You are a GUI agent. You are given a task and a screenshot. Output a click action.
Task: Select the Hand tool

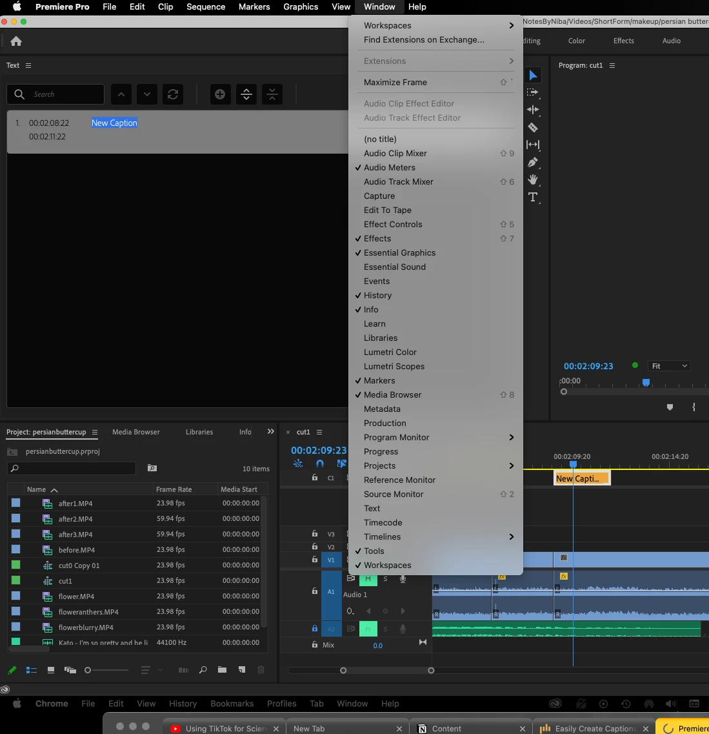pos(533,179)
